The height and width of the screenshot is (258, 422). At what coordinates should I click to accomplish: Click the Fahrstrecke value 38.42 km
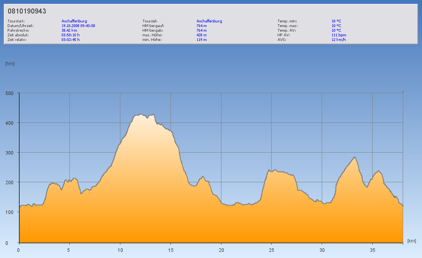(x=69, y=31)
